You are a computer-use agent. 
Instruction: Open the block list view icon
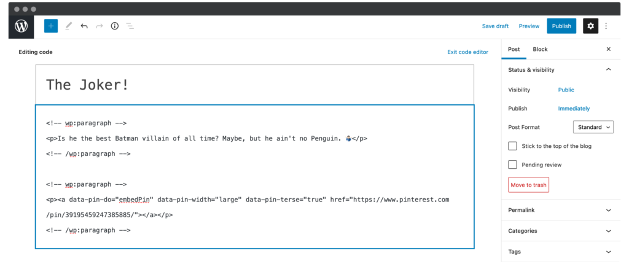tap(130, 26)
